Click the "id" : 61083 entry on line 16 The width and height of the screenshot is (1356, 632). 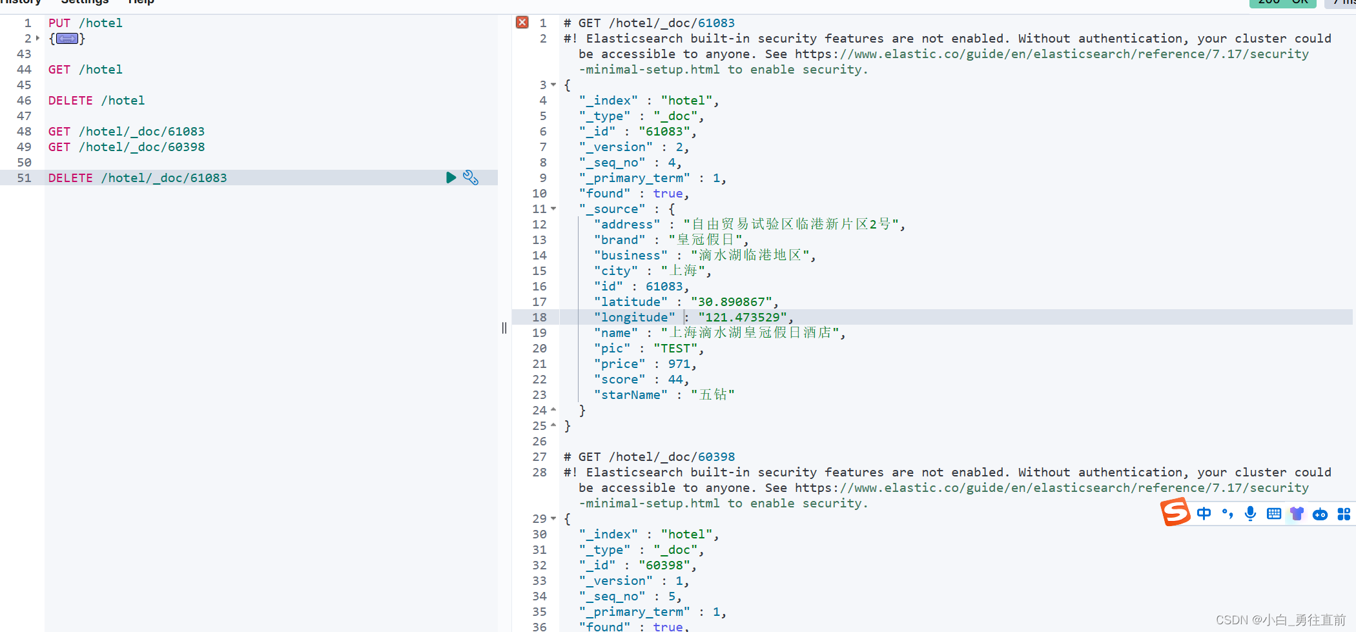pos(642,286)
